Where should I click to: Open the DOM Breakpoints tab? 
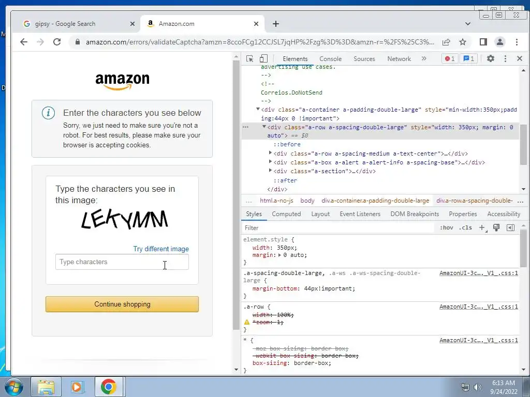[415, 214]
